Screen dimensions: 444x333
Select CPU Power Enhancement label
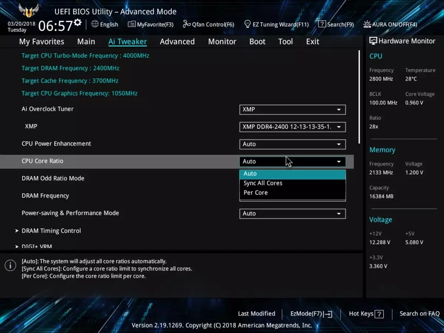point(56,144)
